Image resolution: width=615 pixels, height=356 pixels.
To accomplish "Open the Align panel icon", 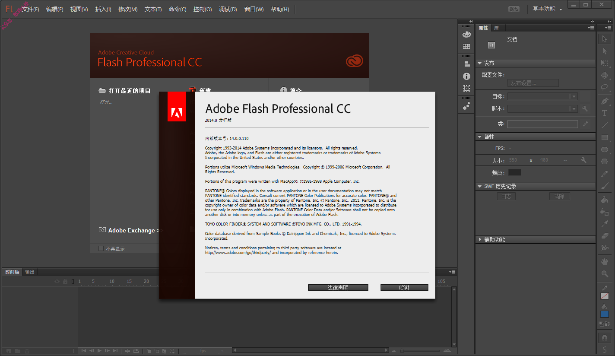I will pyautogui.click(x=466, y=64).
